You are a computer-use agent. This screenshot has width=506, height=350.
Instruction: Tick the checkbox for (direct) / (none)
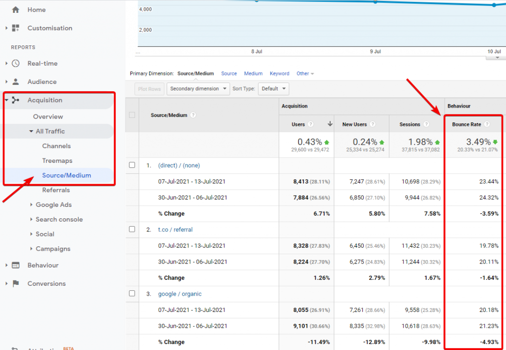point(132,165)
